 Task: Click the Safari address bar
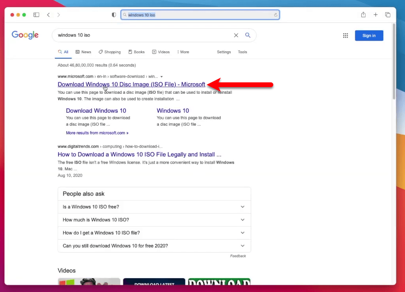[200, 15]
